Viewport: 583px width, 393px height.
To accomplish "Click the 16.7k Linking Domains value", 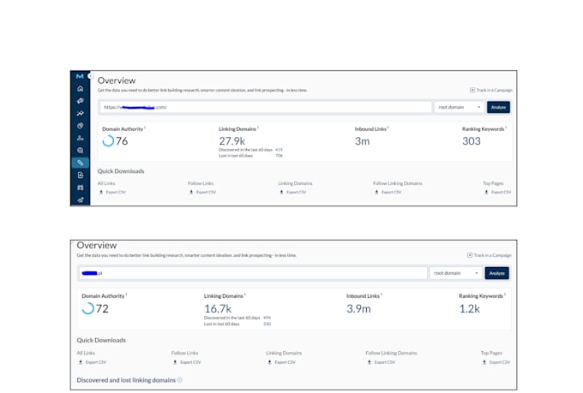I will (218, 309).
